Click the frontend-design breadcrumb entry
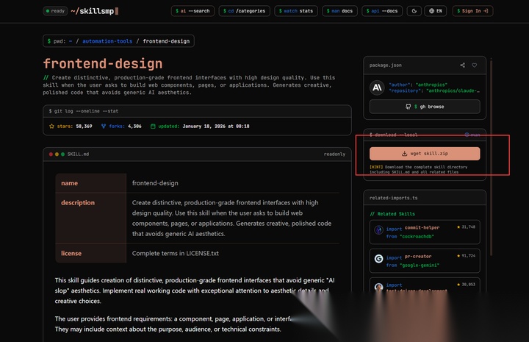The width and height of the screenshot is (529, 342). pos(166,41)
